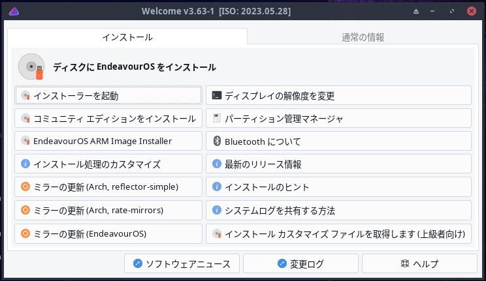486x281 pixels.
Task: Change display resolution via ディスプレイの解像度を変更
Action: point(338,95)
